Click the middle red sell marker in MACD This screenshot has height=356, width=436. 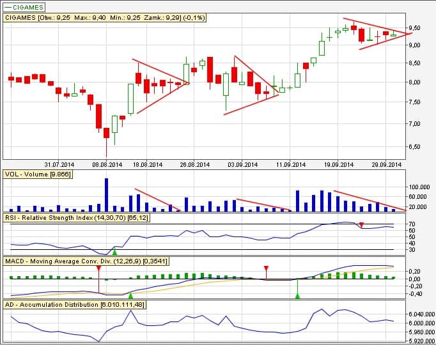pyautogui.click(x=266, y=268)
